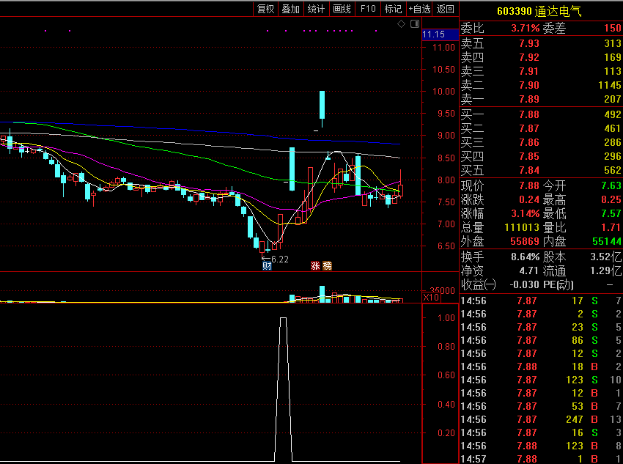Image resolution: width=623 pixels, height=464 pixels.
Task: Click the 净资 value 4.71
Action: click(x=529, y=271)
